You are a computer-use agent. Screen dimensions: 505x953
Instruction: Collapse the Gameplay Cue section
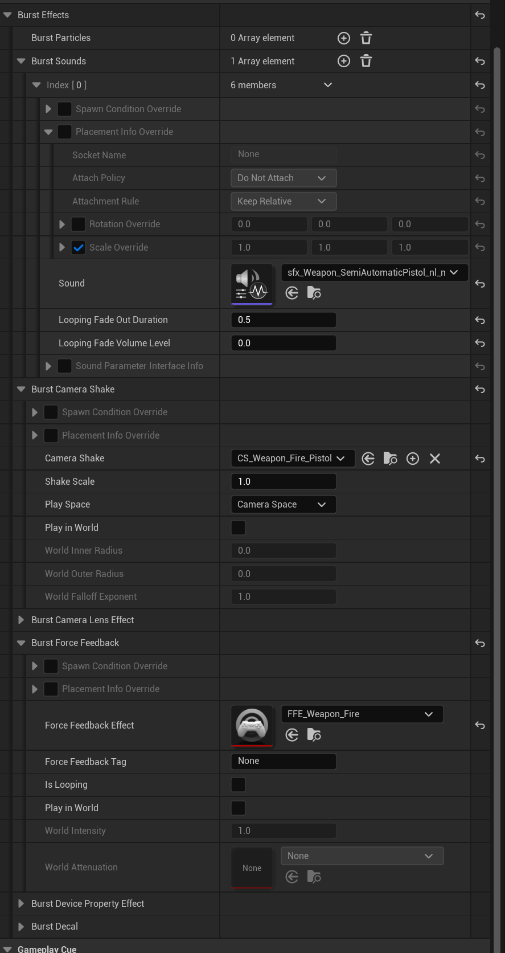click(x=7, y=948)
